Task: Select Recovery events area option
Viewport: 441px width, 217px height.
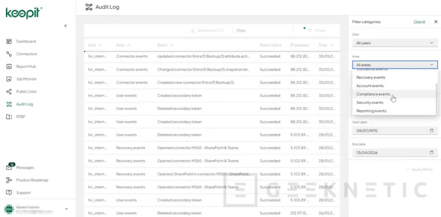Action: click(394, 77)
